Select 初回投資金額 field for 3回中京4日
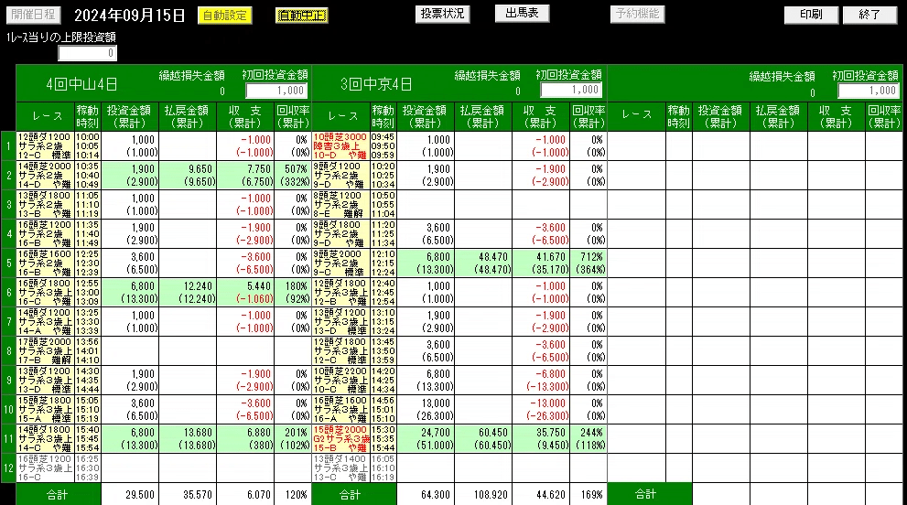The height and width of the screenshot is (505, 907). 571,90
